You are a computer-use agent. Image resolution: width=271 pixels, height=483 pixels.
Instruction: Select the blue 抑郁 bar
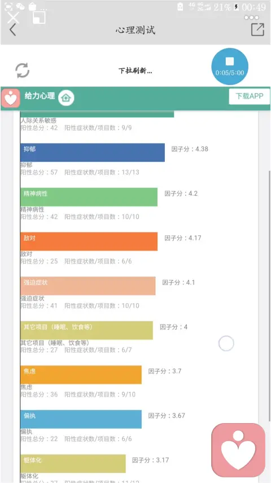point(92,153)
